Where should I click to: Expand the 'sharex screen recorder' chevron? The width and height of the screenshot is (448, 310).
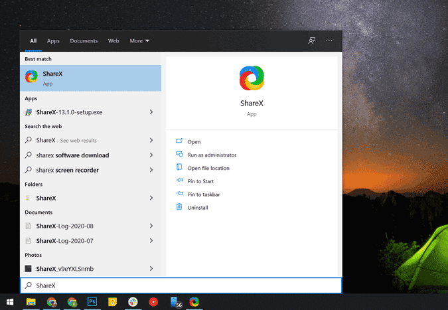151,170
